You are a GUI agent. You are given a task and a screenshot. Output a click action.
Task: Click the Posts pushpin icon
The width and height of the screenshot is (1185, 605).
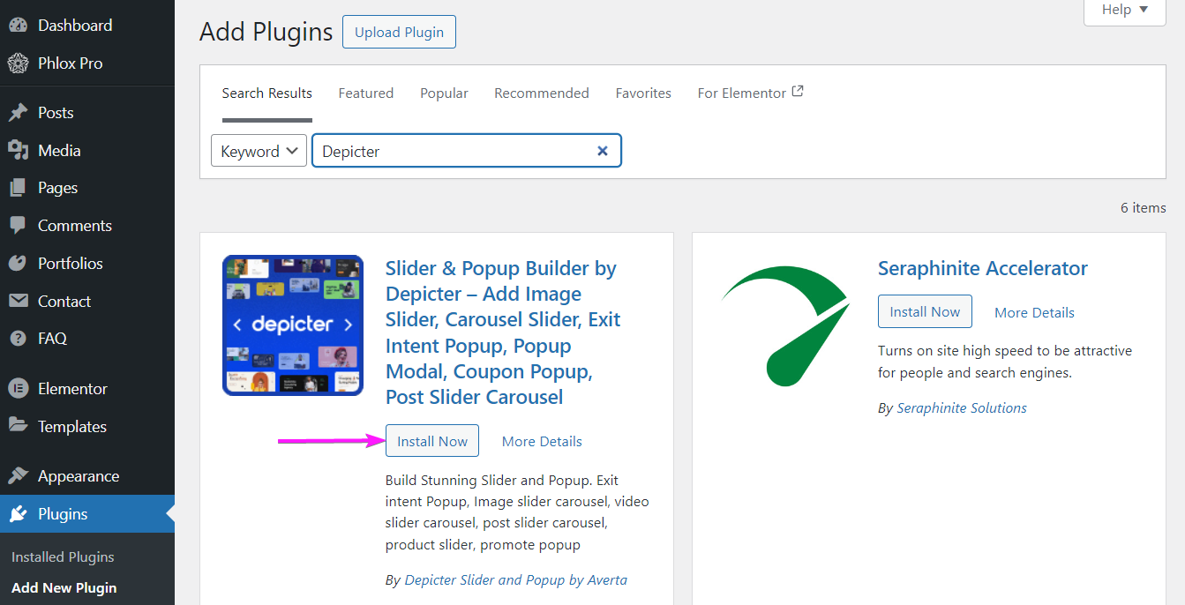[x=18, y=113]
